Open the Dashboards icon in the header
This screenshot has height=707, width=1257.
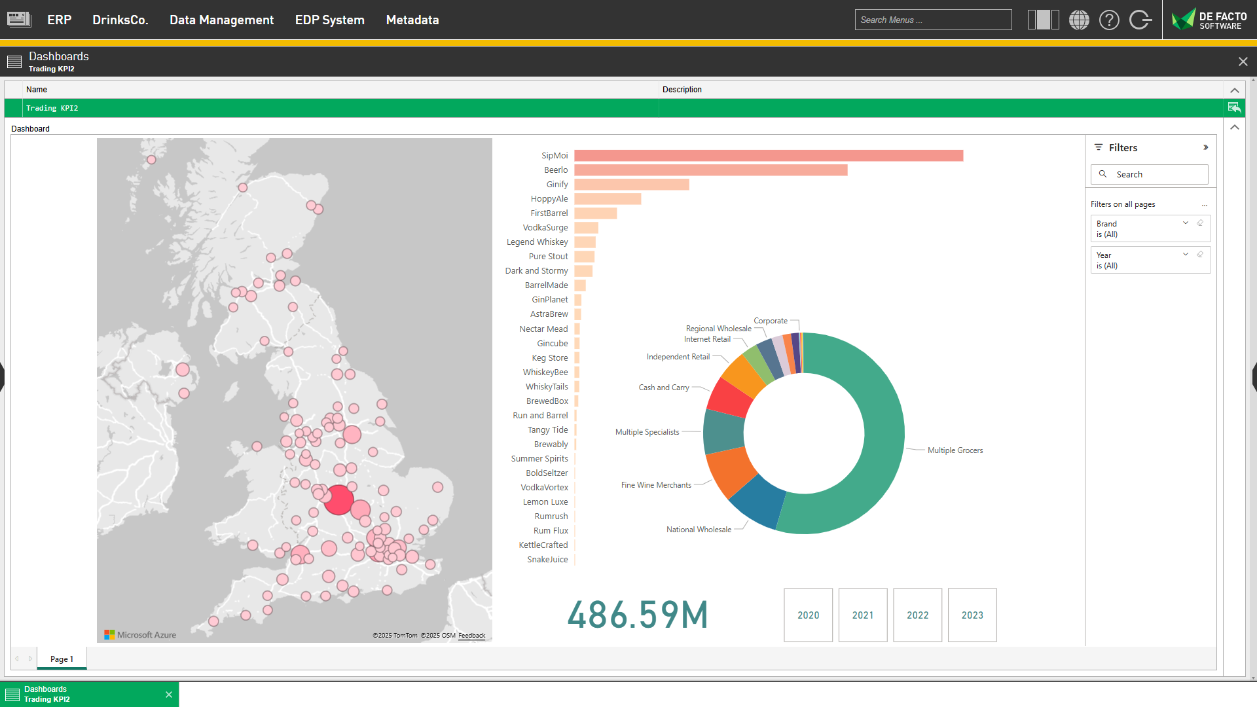14,61
